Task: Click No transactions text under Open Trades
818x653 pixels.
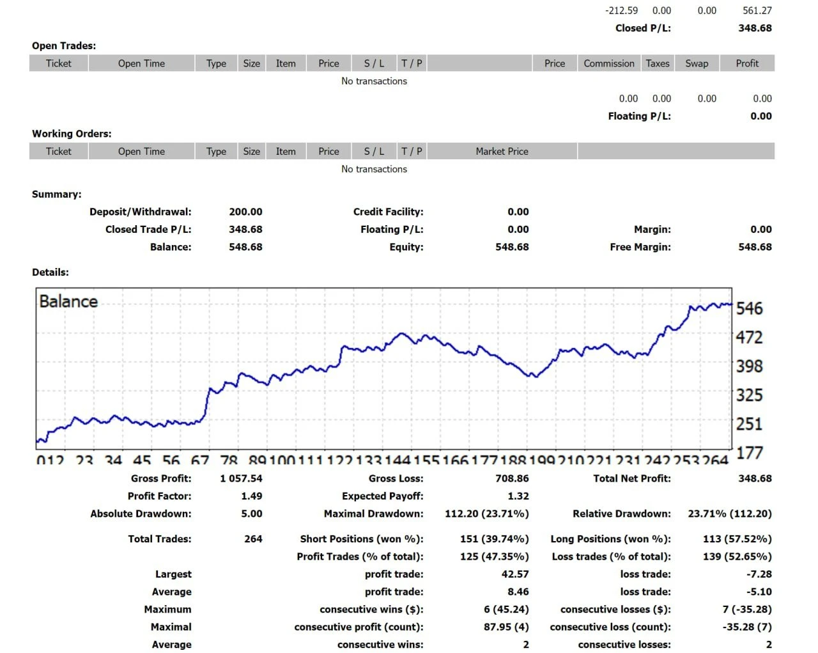Action: (374, 81)
